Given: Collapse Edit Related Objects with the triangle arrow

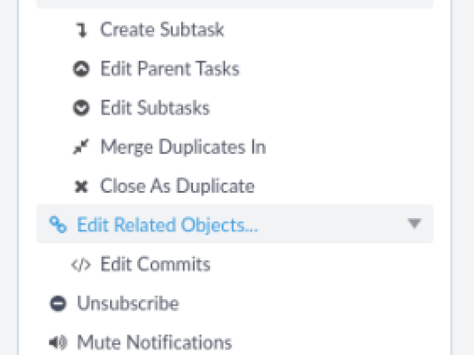Looking at the screenshot, I should (x=415, y=223).
